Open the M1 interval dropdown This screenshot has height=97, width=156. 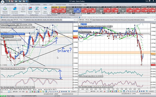[98, 91]
